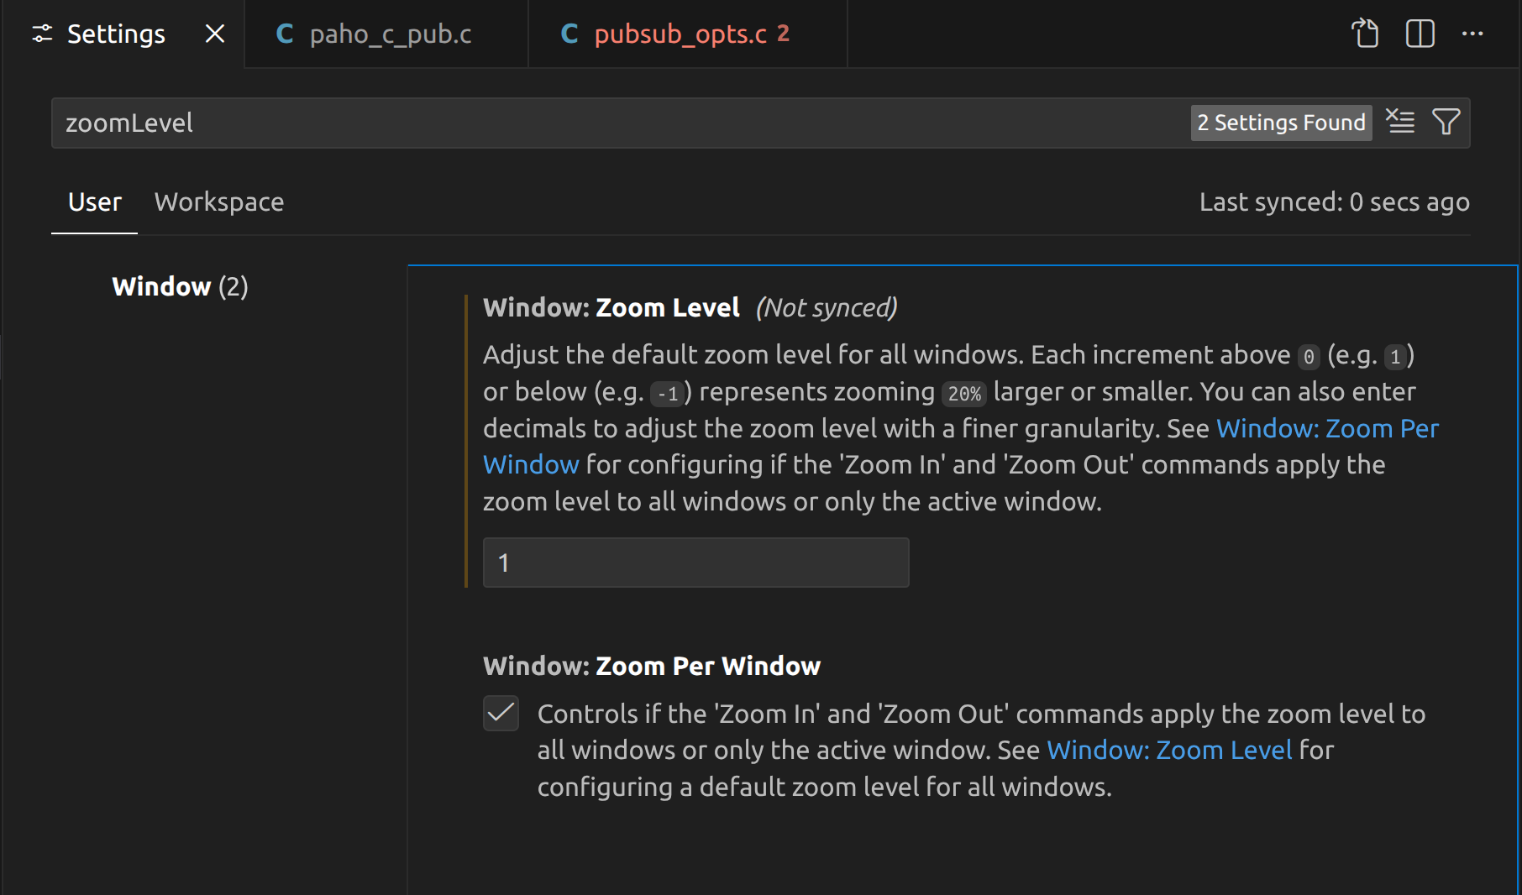The image size is (1522, 895).
Task: Open Settings JSON file icon
Action: 1365,34
